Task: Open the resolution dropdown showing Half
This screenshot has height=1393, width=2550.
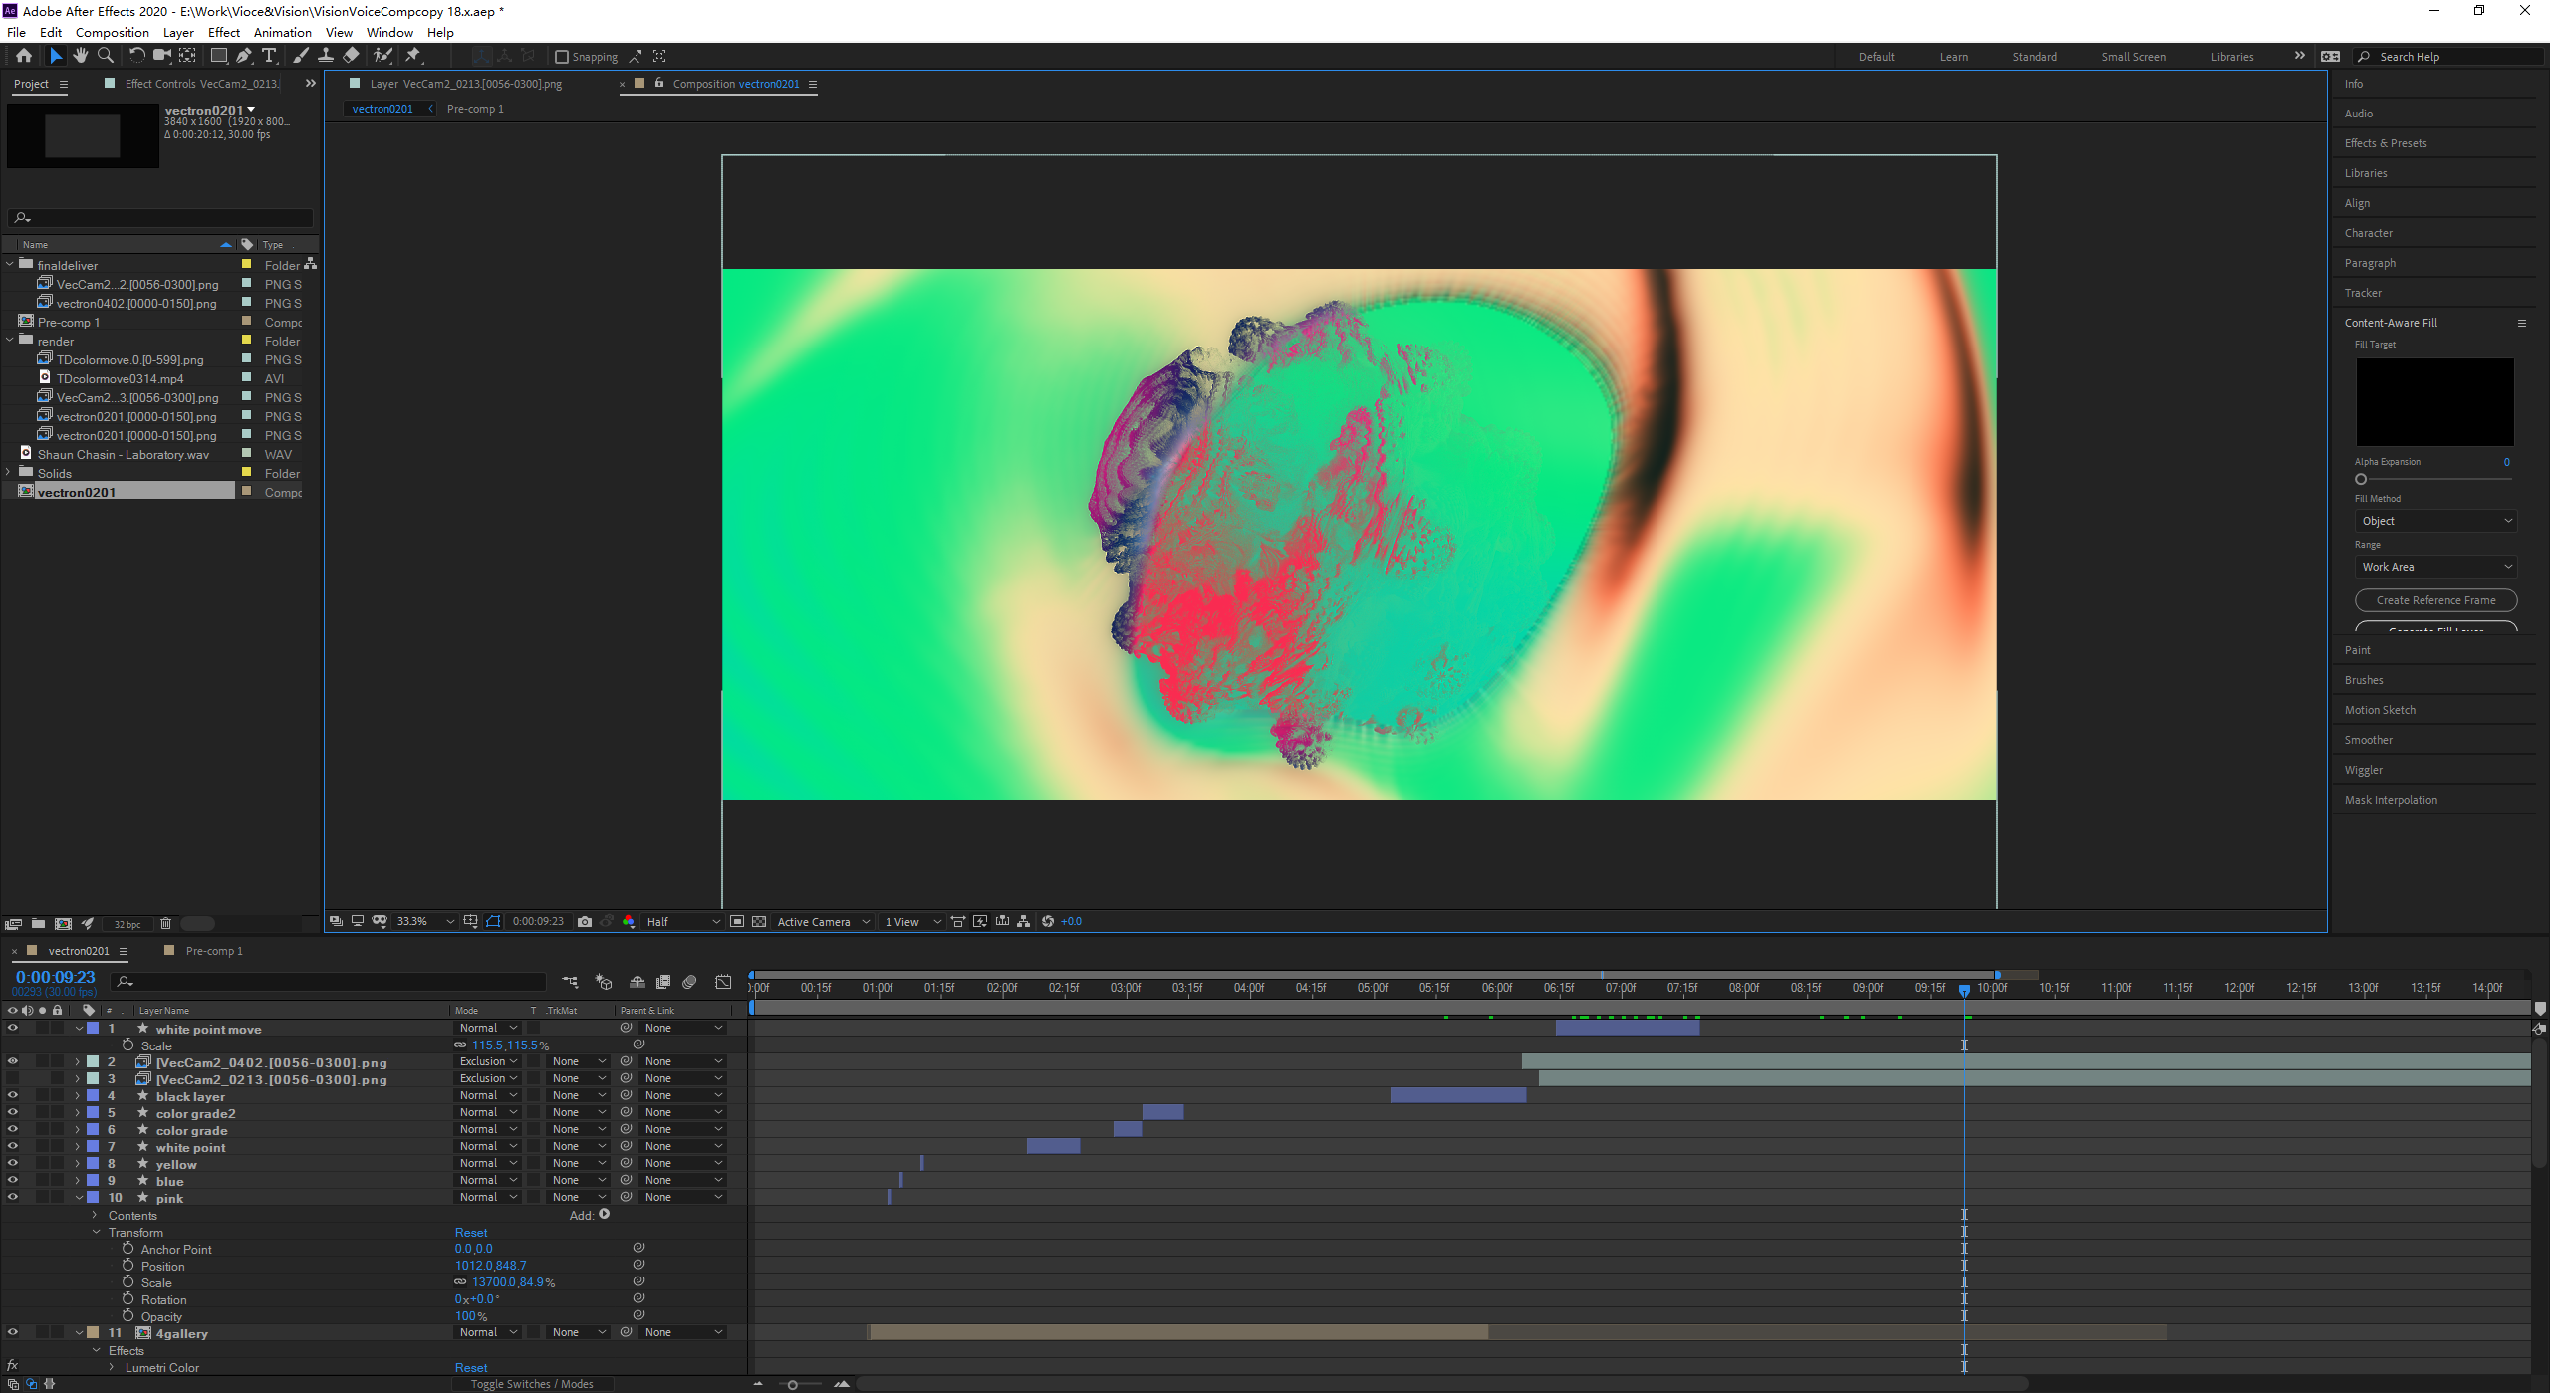Action: point(682,921)
